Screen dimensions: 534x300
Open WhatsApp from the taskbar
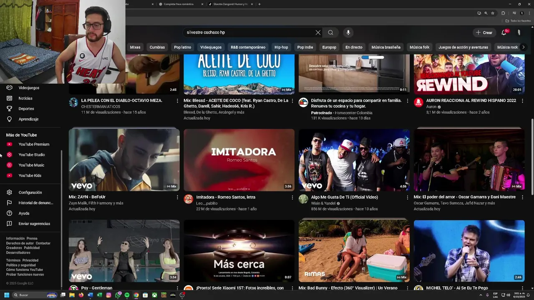point(118,295)
